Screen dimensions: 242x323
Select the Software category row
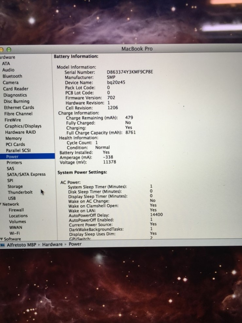(12, 239)
